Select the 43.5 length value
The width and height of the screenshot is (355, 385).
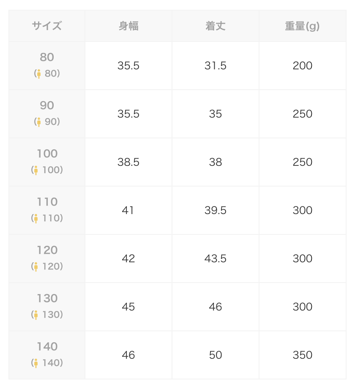click(x=216, y=258)
